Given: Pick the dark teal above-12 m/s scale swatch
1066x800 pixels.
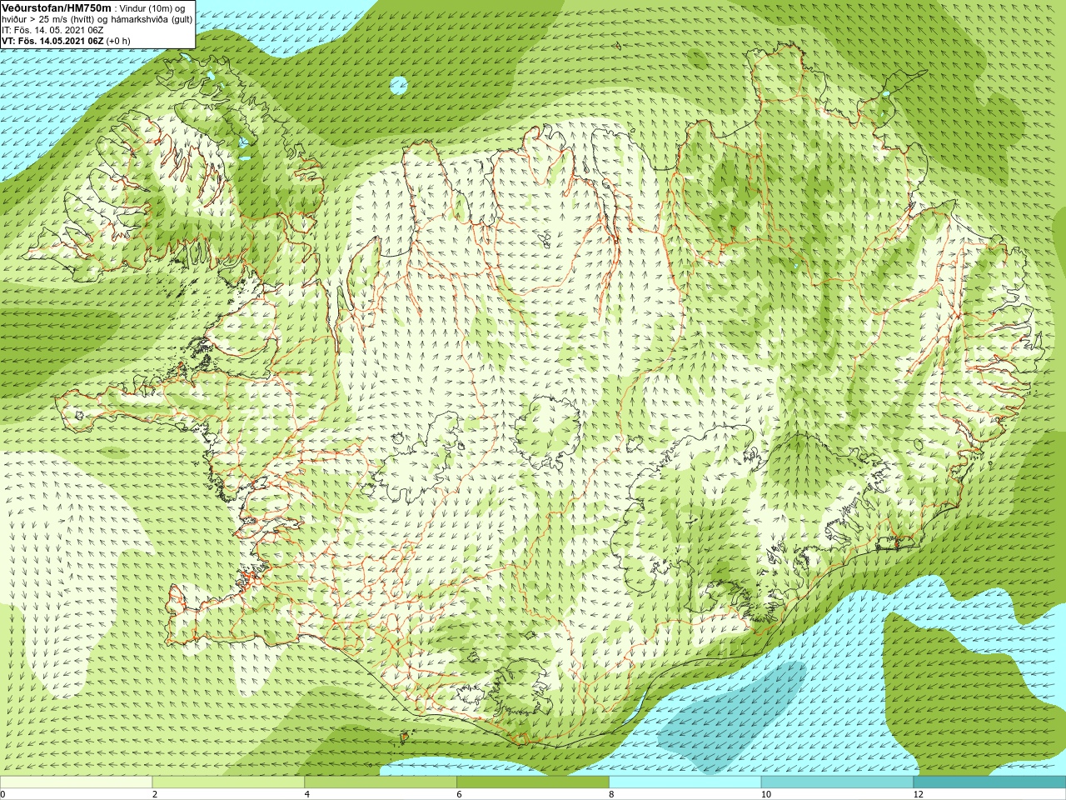Looking at the screenshot, I should tap(989, 782).
